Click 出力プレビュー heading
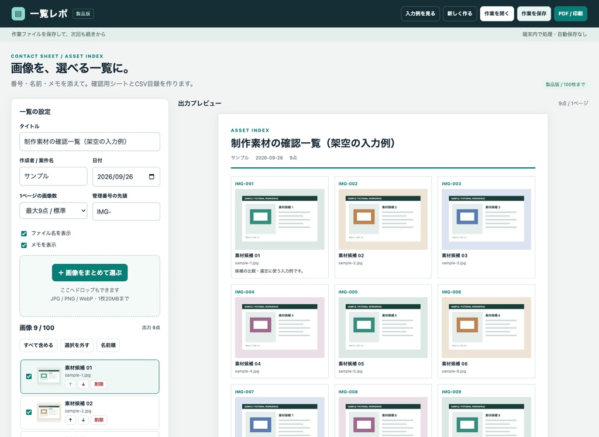The width and height of the screenshot is (599, 437). click(x=199, y=104)
